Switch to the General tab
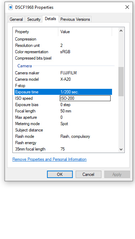135x239 pixels. (x=16, y=19)
